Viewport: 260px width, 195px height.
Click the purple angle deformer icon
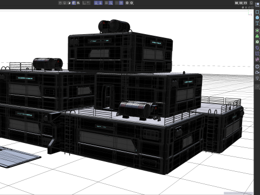point(257,54)
